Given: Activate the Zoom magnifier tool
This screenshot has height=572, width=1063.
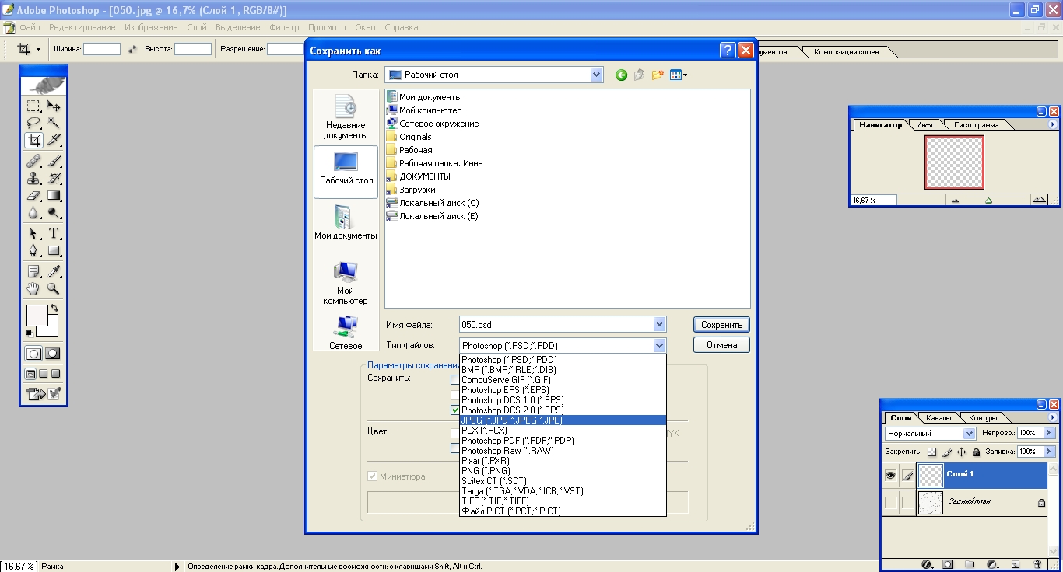Looking at the screenshot, I should 54,288.
